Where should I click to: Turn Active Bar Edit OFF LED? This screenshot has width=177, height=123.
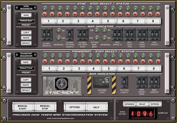pos(97,38)
